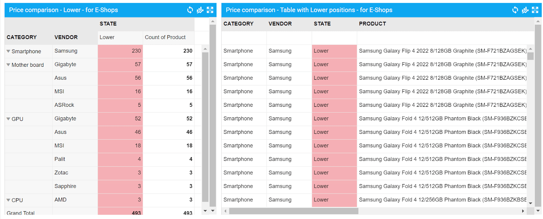Click the pink Lower count 230 cell
Screen dimensions: 543x219
point(120,51)
